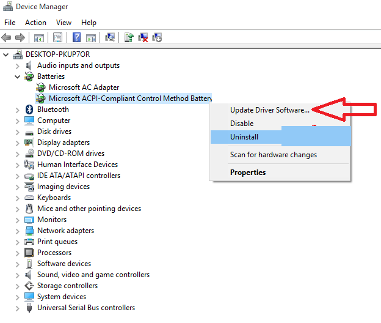This screenshot has width=381, height=323.
Task: Expand the System devices category
Action: coord(17,297)
